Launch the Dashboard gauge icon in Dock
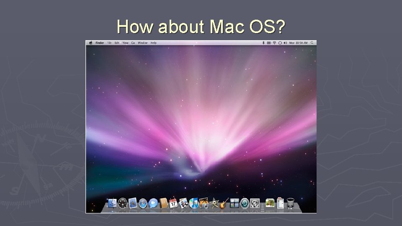 click(123, 203)
